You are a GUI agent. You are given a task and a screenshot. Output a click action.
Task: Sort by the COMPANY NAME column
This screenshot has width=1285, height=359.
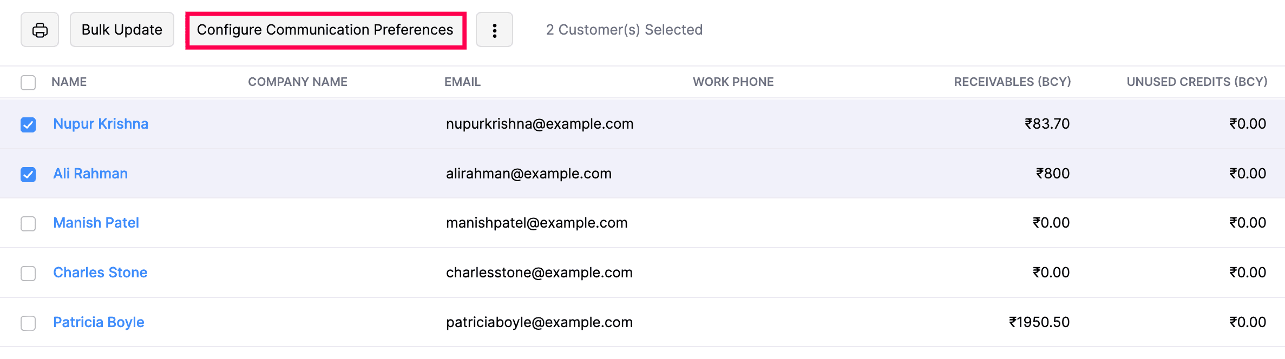coord(297,82)
